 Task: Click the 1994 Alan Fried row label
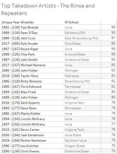(x=19, y=92)
